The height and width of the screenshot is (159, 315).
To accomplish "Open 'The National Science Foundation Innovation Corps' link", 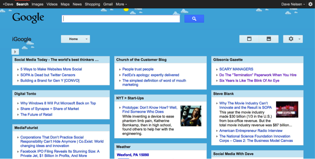I will point(256,138).
